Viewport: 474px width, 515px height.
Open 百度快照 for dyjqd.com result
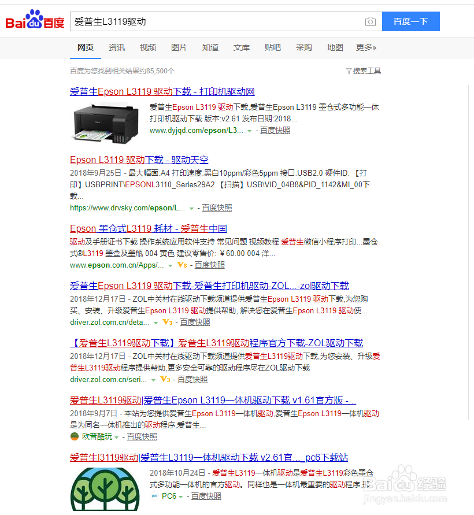tap(275, 131)
